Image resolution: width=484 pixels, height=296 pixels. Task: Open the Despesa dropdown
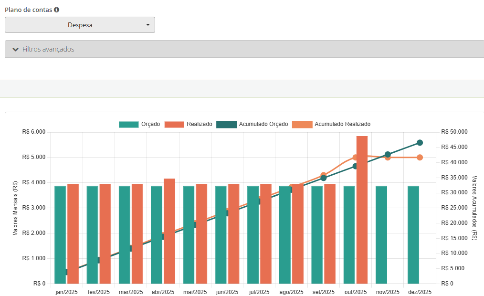point(80,25)
